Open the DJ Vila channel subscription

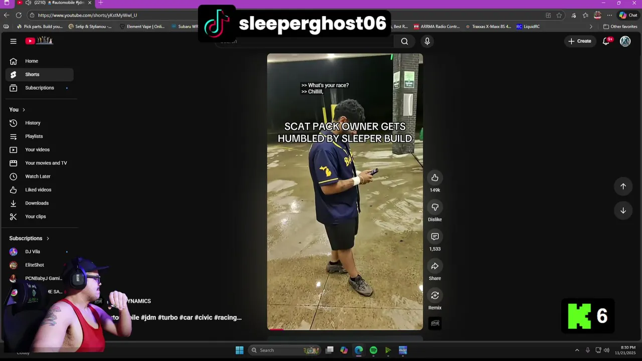(x=40, y=252)
